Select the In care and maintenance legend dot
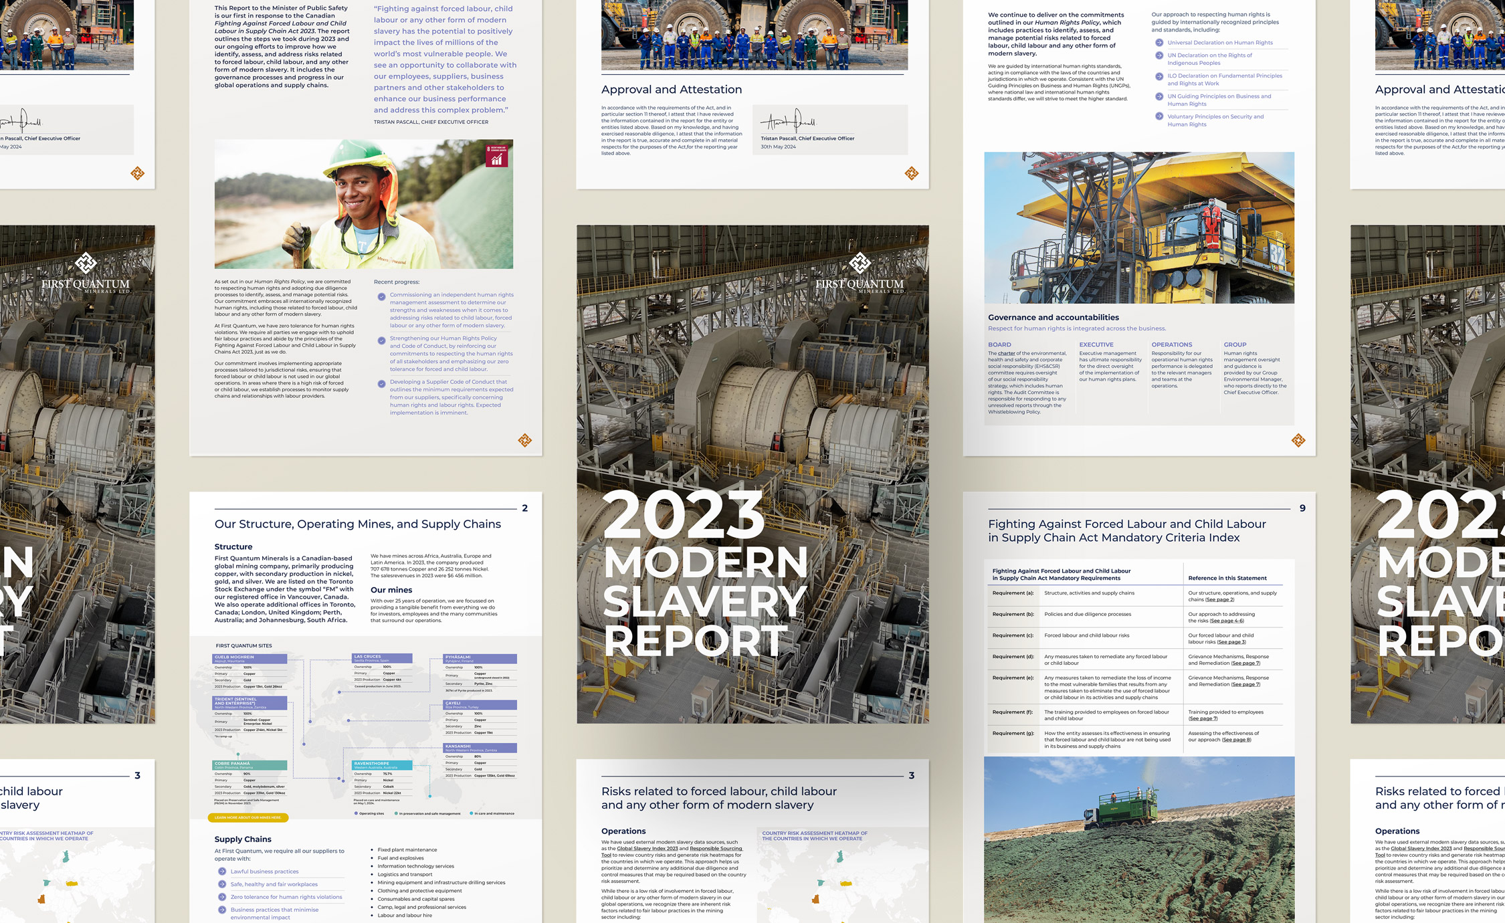The height and width of the screenshot is (923, 1505). coord(471,813)
